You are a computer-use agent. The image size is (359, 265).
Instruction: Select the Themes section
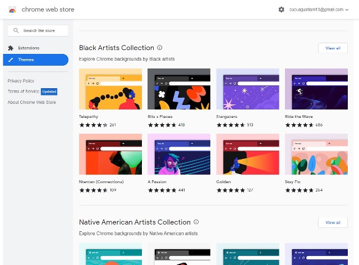[36, 60]
